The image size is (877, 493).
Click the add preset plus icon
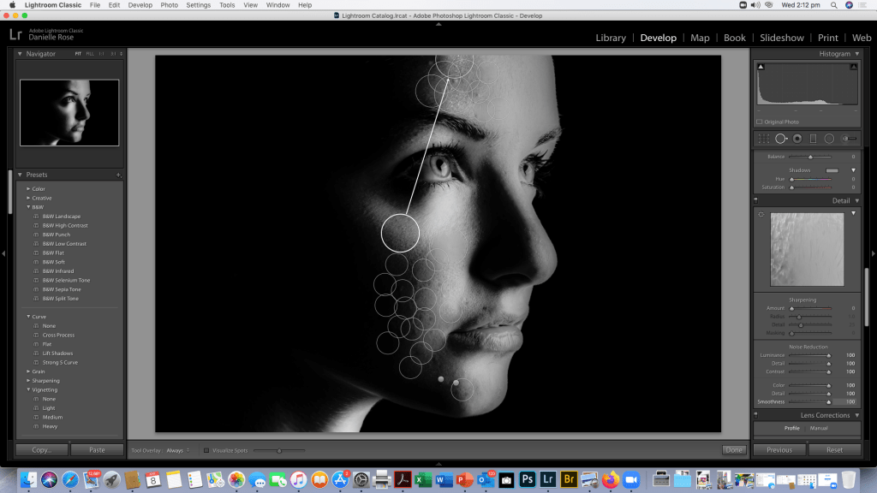(118, 175)
